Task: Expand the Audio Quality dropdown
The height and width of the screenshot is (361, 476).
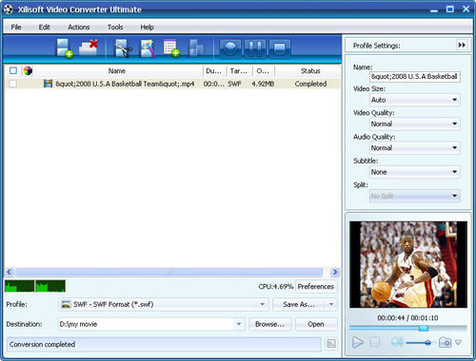Action: (x=454, y=148)
